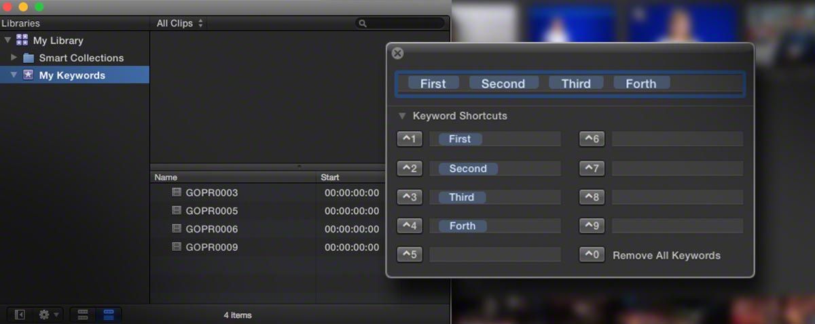Click the divider arrow above clip list
This screenshot has height=324, width=815.
(299, 166)
